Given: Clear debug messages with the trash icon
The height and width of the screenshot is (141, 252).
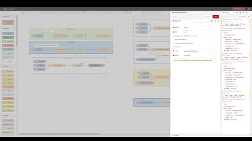Looking at the screenshot, I should tap(248, 16).
